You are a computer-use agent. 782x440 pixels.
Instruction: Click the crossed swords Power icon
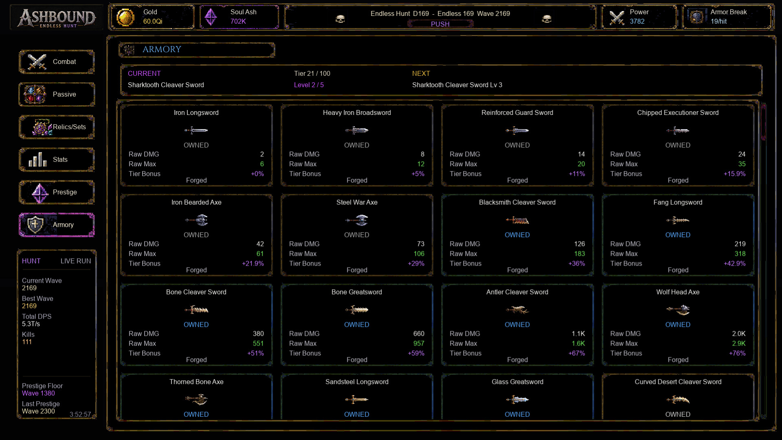[617, 17]
